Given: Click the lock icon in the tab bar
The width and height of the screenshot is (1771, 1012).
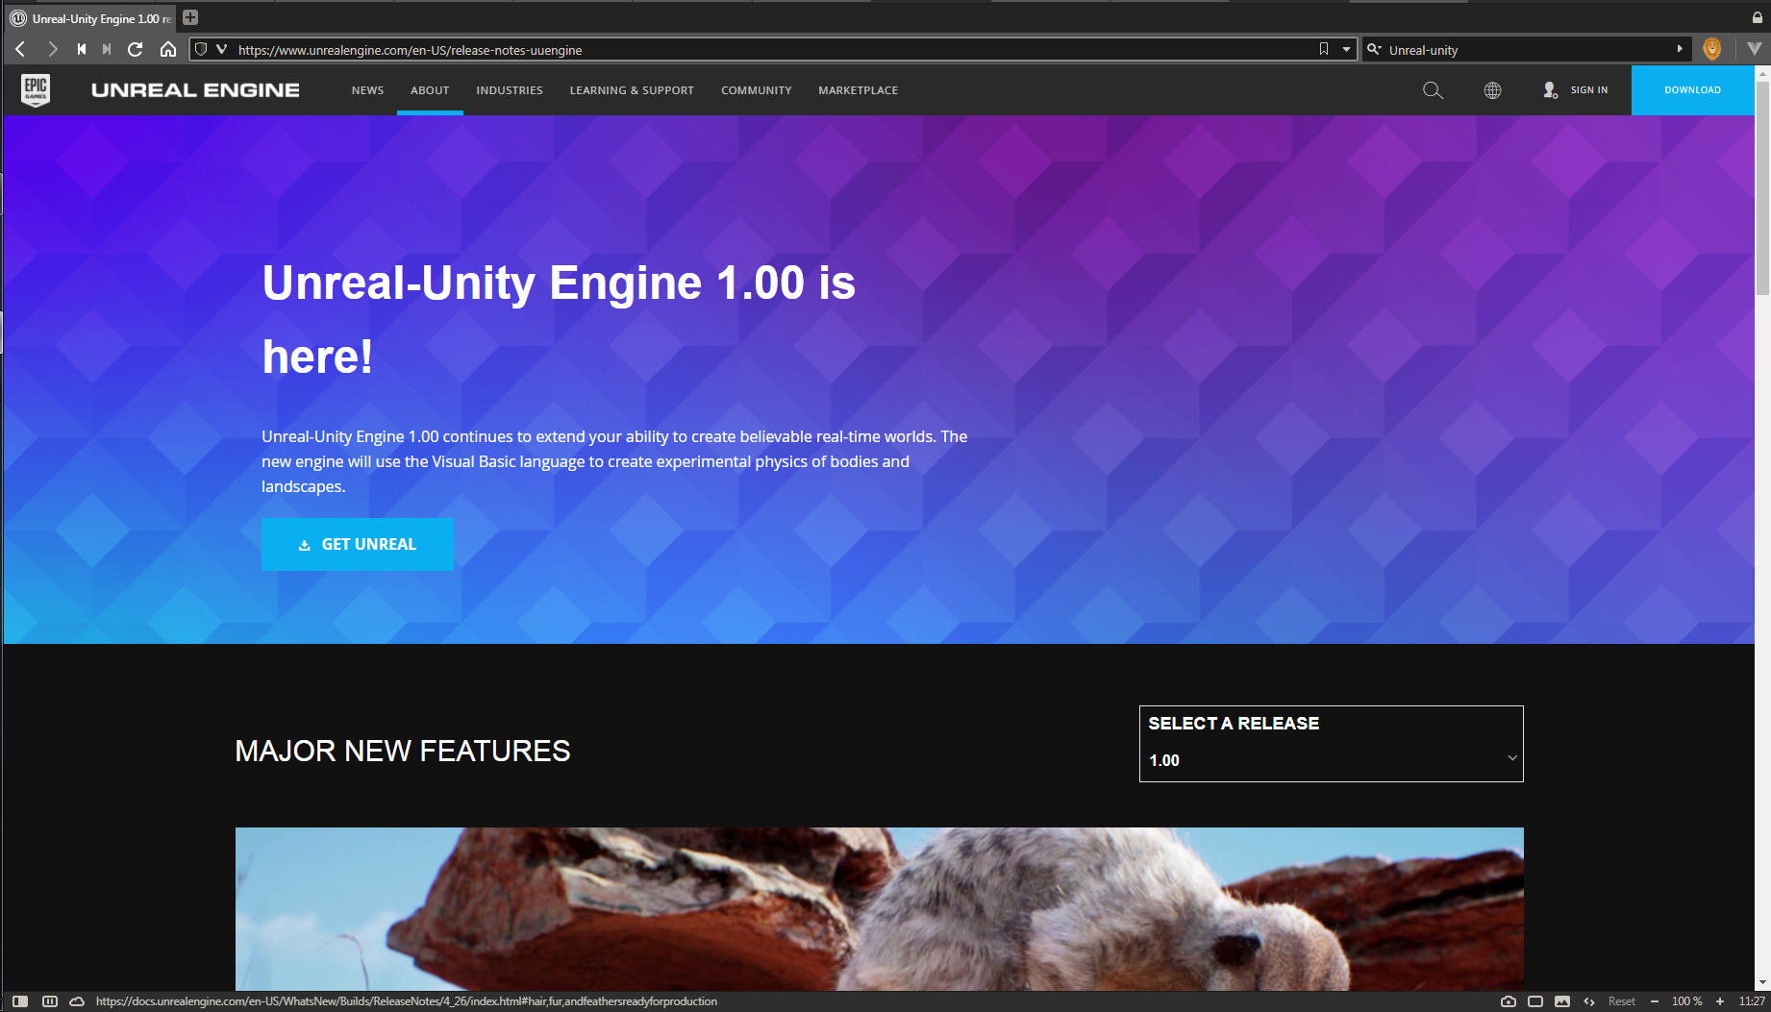Looking at the screenshot, I should pos(1757,17).
